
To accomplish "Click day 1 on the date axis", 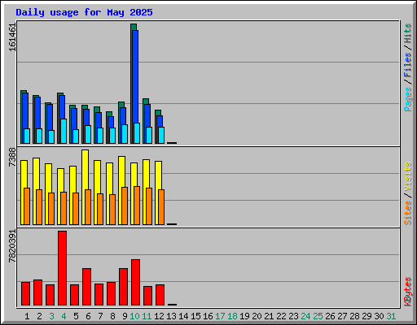I will pos(27,316).
